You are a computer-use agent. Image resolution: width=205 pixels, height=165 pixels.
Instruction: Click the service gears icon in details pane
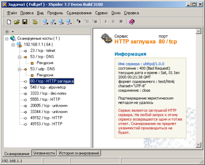click(x=107, y=38)
